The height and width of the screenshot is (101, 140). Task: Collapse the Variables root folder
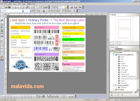tap(111, 53)
